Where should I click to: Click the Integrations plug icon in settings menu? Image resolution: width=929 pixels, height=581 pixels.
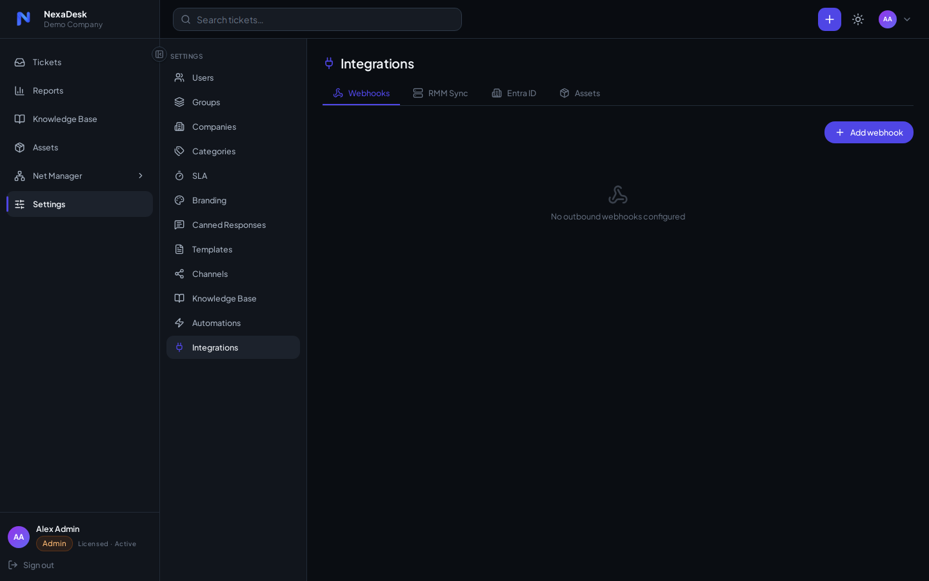point(179,347)
